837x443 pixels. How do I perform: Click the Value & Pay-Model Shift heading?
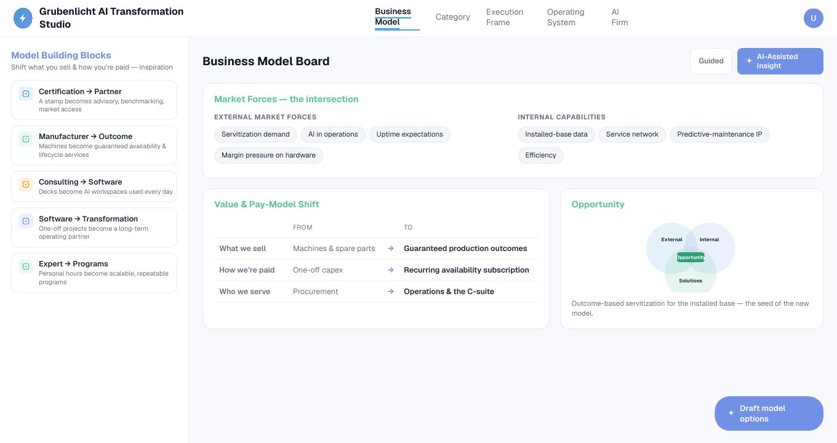[266, 204]
